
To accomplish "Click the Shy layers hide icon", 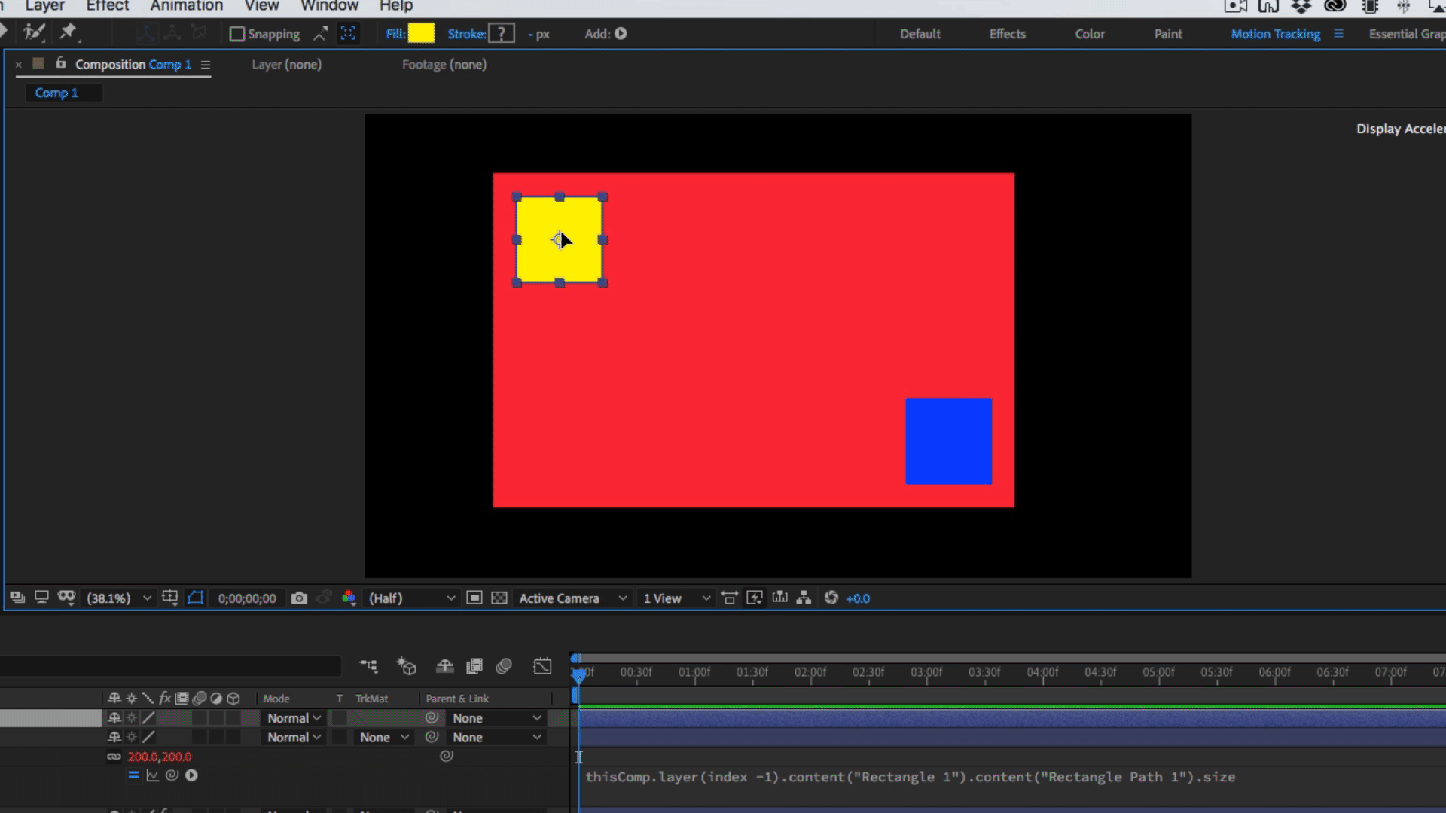I will (x=444, y=666).
